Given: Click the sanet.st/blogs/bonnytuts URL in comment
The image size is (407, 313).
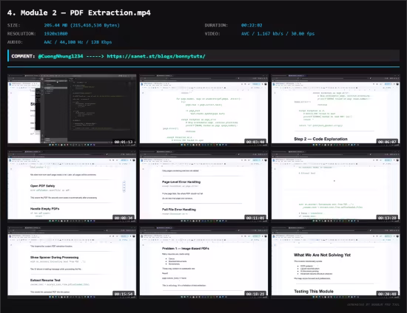Looking at the screenshot, I should coord(156,56).
